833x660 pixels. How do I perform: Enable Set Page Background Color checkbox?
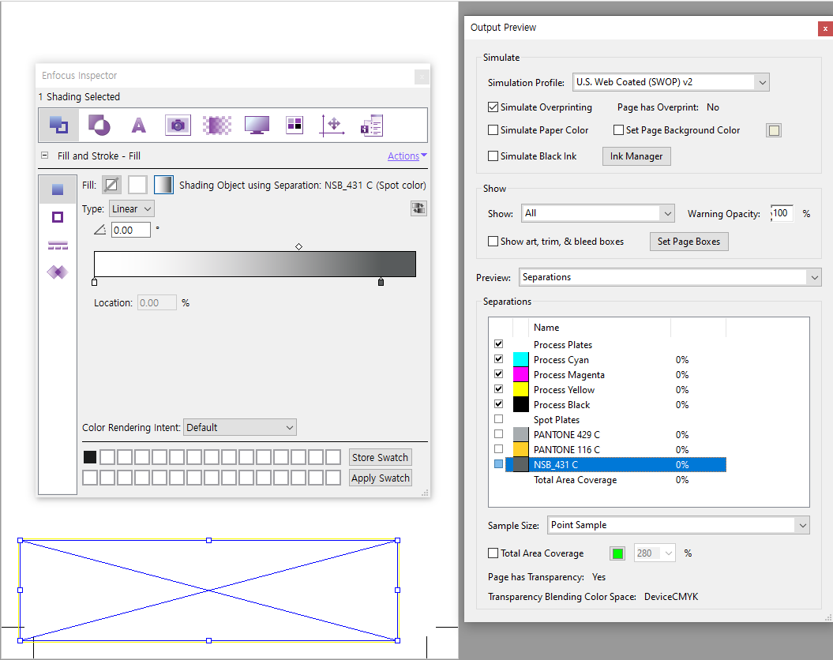pos(618,130)
